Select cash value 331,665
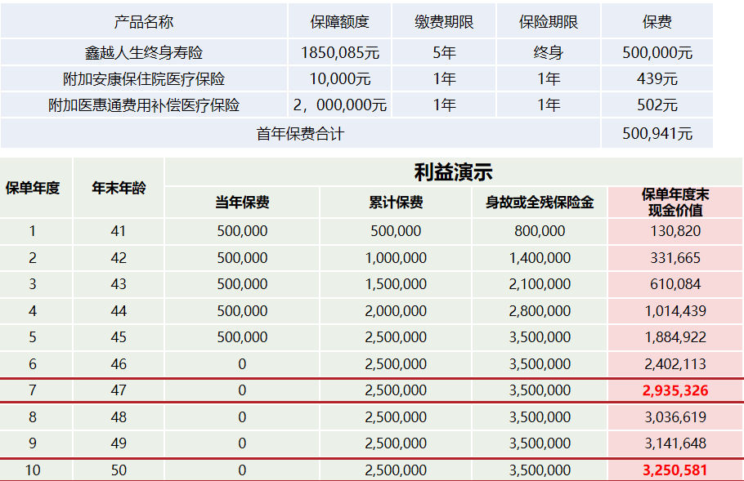 click(x=675, y=258)
